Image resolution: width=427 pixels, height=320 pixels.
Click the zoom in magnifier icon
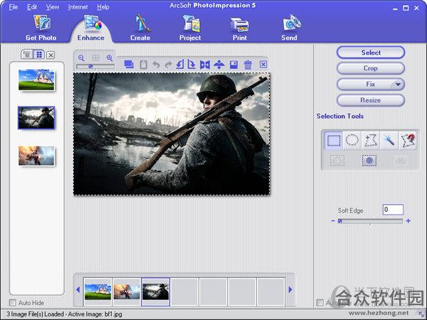(x=110, y=58)
